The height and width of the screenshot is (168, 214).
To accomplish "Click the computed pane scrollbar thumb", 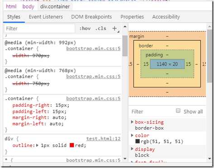I will pos(209,56).
